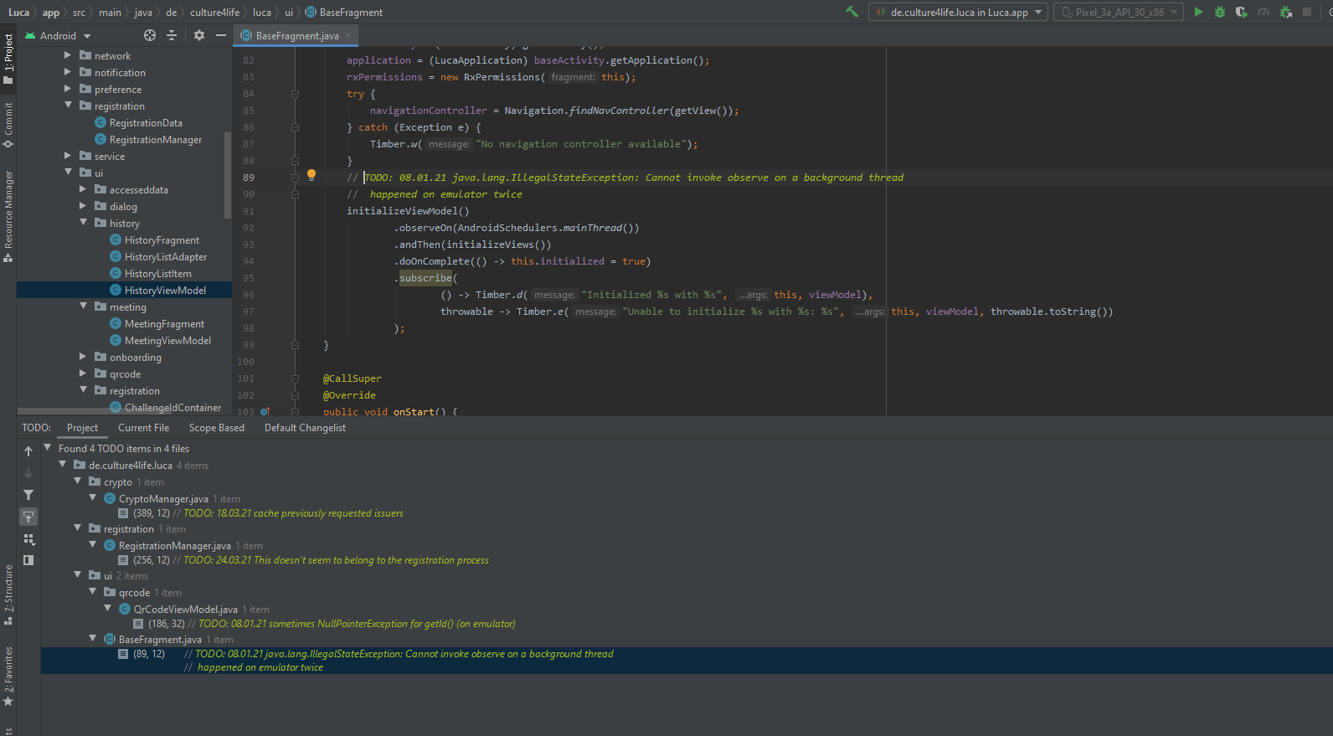The image size is (1333, 736).
Task: Click the BaseFragment.java tab file icon
Action: [x=246, y=35]
